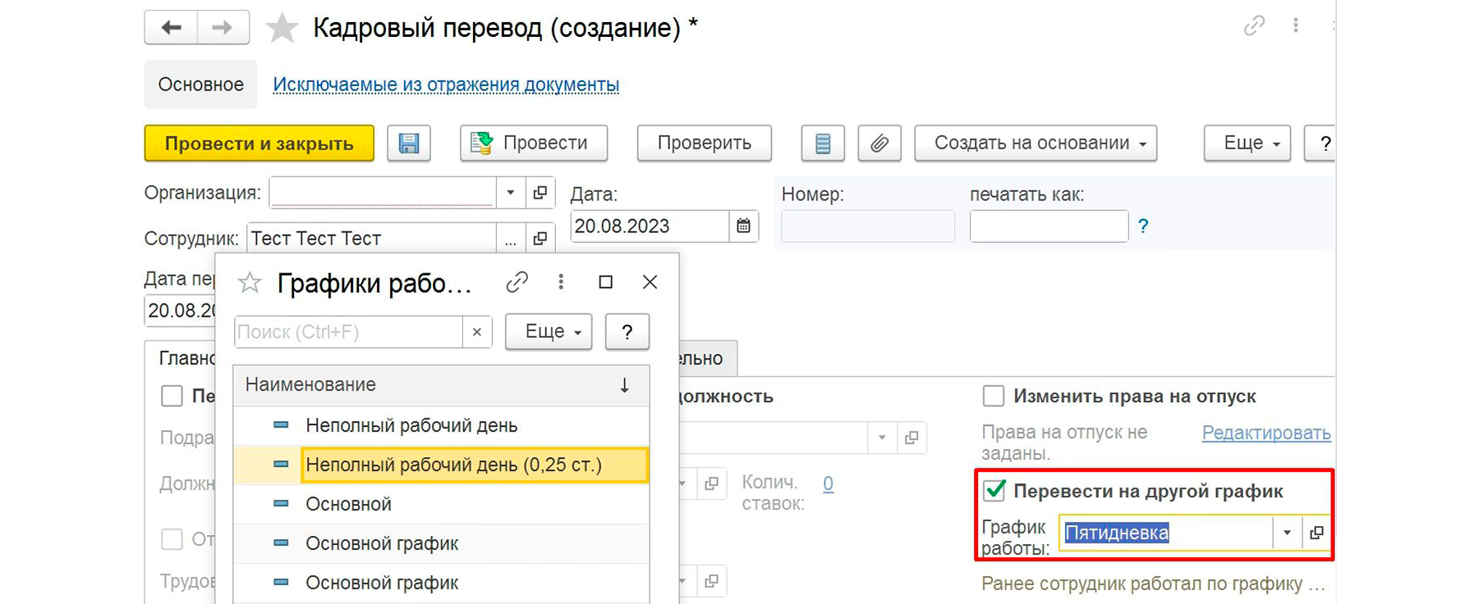Close the Графики работы popup

[650, 282]
